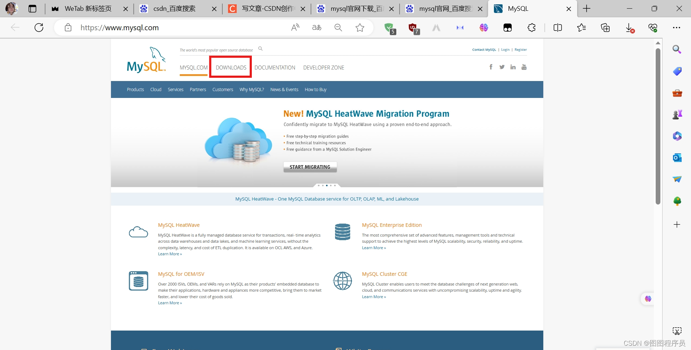Click the back navigation arrow
Image resolution: width=691 pixels, height=350 pixels.
click(x=15, y=27)
